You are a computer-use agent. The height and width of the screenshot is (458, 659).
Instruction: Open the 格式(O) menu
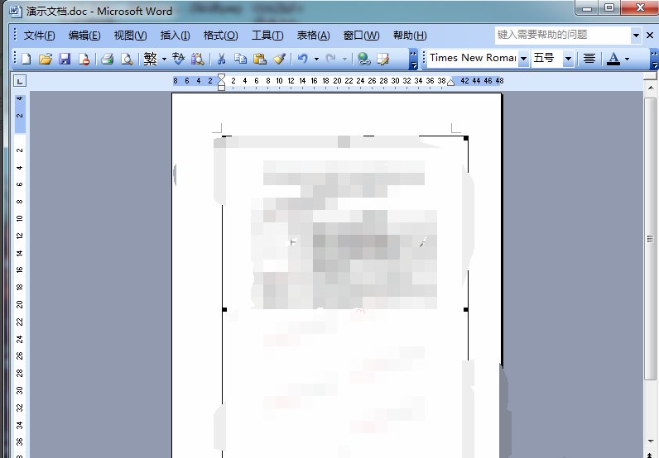pyautogui.click(x=221, y=36)
